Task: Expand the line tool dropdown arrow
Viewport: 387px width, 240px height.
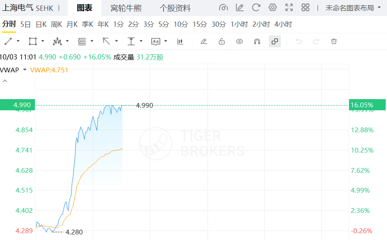Action: [18, 41]
